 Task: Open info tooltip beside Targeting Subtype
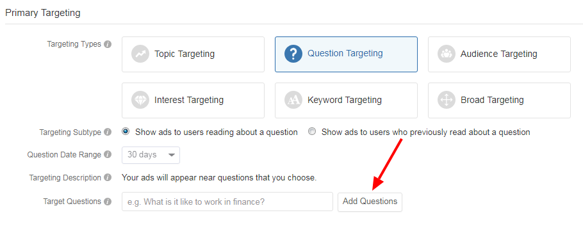(x=108, y=132)
